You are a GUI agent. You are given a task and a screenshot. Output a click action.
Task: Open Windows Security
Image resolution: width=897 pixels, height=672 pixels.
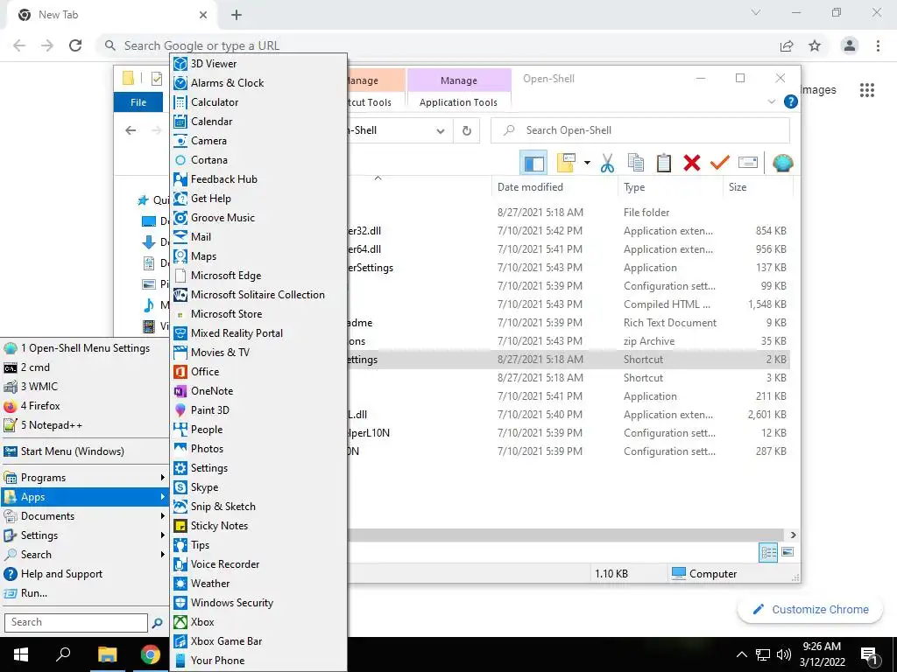(258, 603)
